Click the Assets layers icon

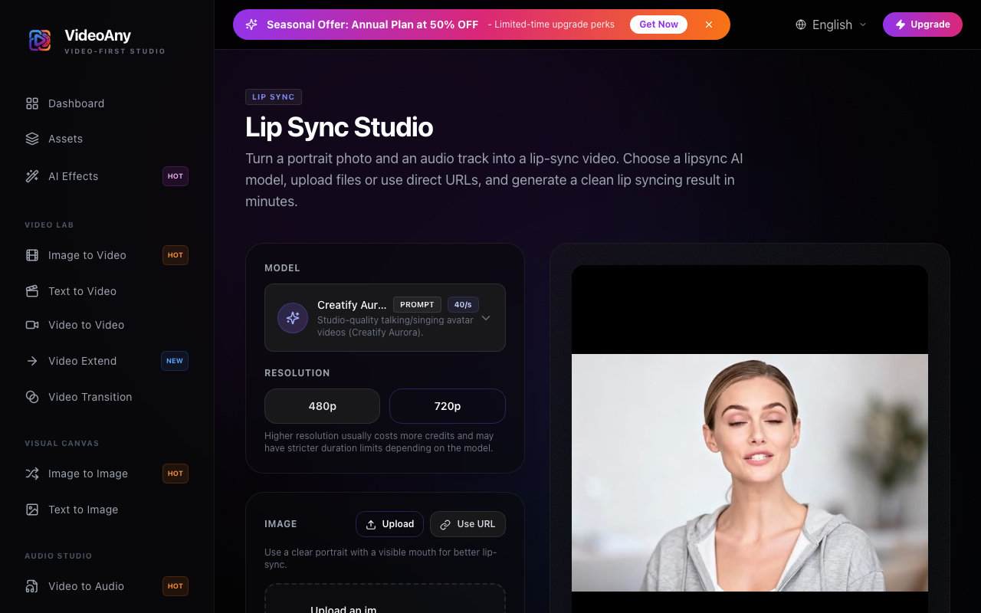32,139
